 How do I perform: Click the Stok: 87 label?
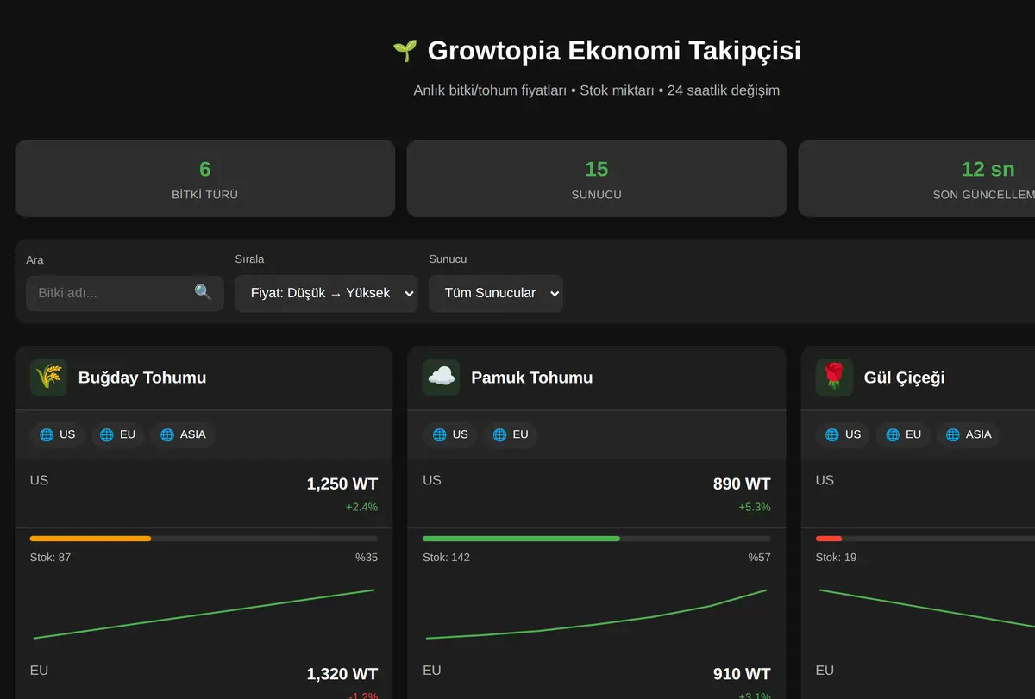tap(50, 558)
